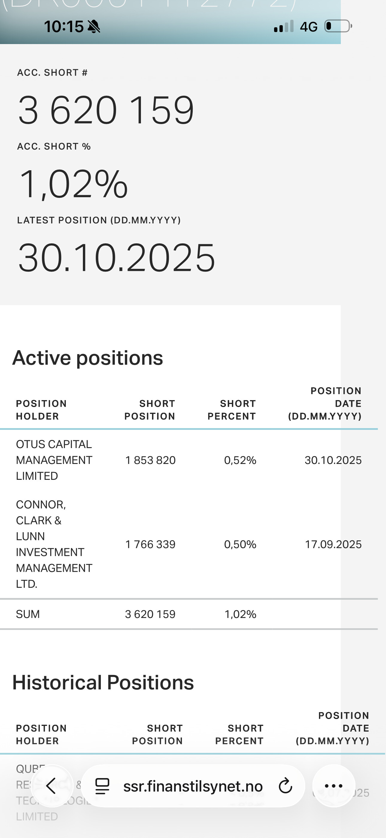
Task: Tap the battery indicator in status bar
Action: click(x=338, y=26)
